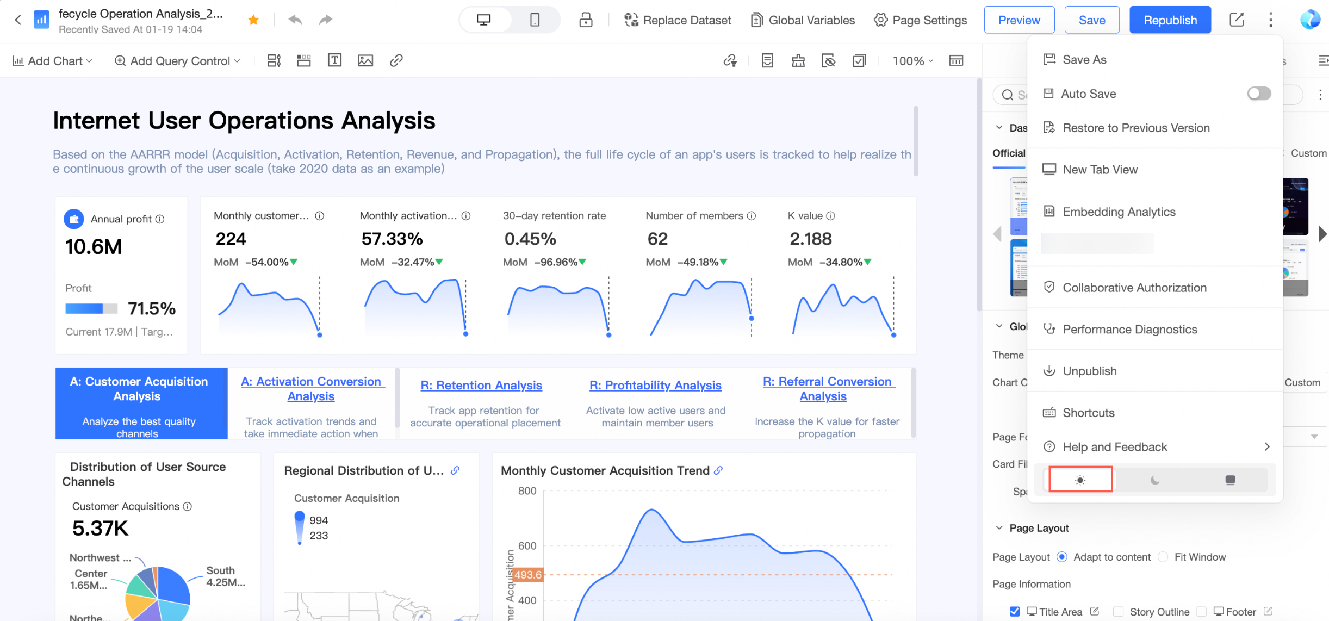The width and height of the screenshot is (1329, 621).
Task: Uncheck the Title Area checkbox
Action: coord(1014,612)
